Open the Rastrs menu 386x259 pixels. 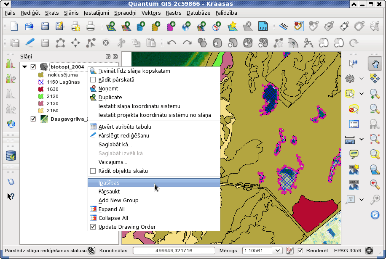173,13
